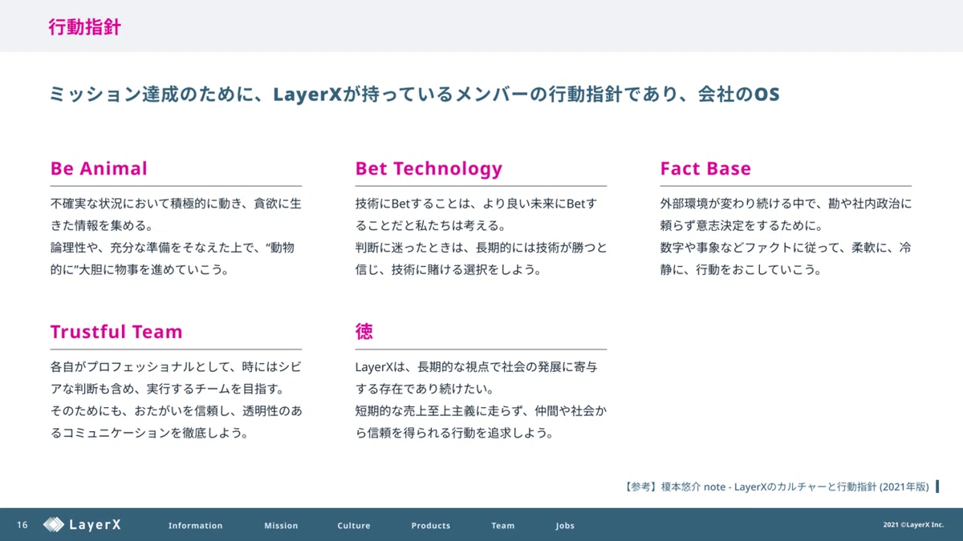The height and width of the screenshot is (541, 963).
Task: Click the 行動指針 slide title
Action: pos(84,27)
